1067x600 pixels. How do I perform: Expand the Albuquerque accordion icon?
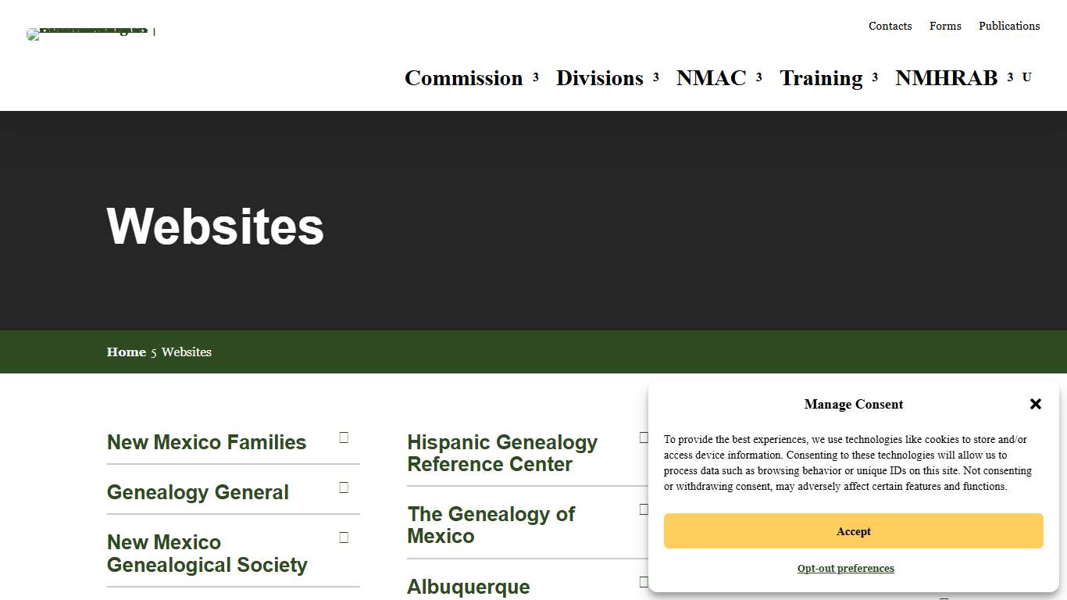pos(644,581)
